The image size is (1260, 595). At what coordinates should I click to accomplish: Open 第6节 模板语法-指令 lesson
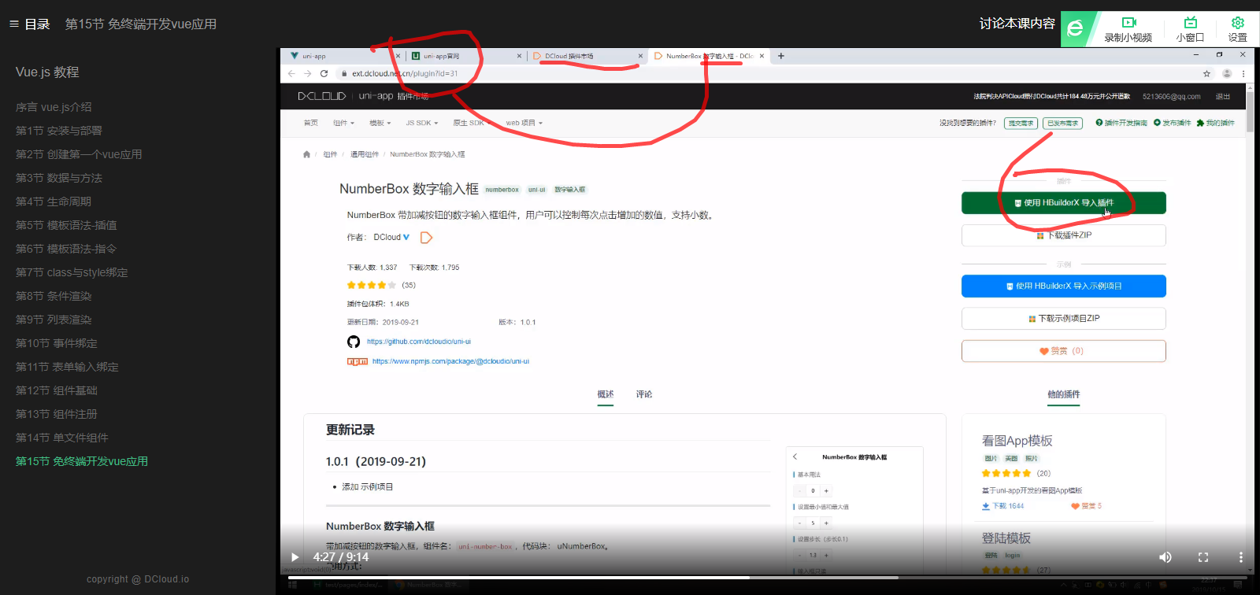(66, 249)
